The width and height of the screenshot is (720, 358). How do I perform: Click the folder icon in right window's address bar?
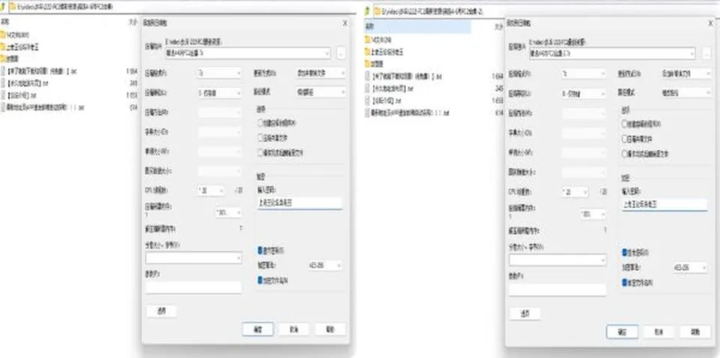click(x=377, y=11)
